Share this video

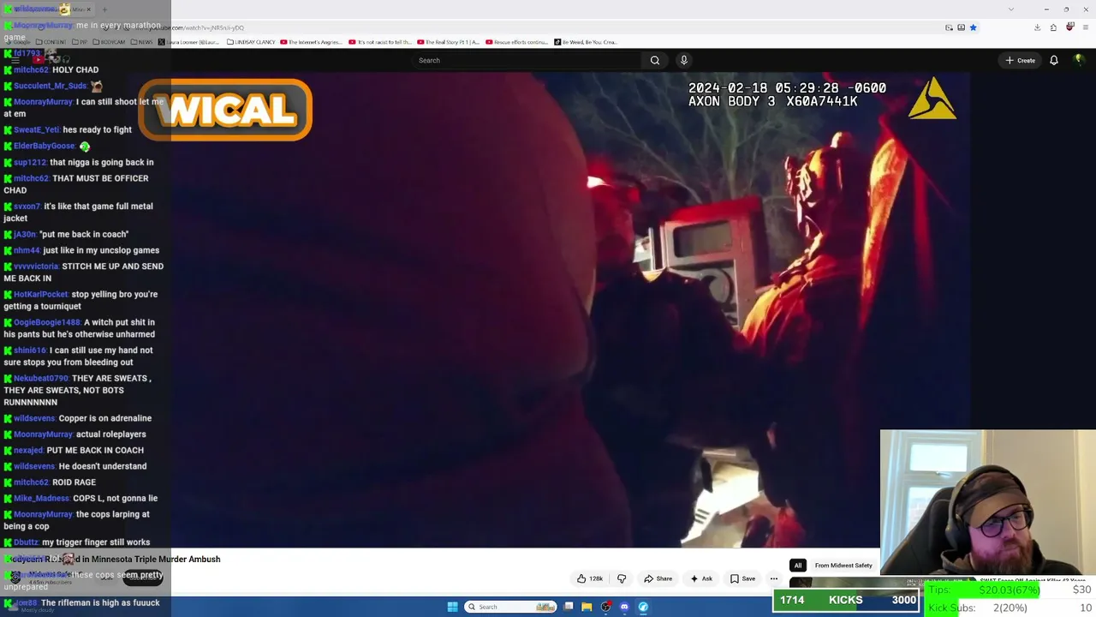coord(658,578)
